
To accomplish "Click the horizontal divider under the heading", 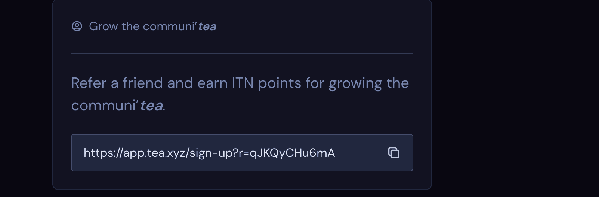I will (x=242, y=53).
